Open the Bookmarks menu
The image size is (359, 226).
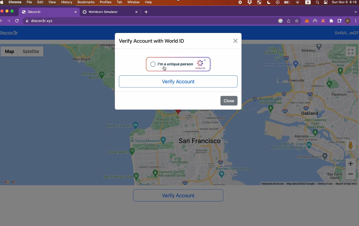[86, 2]
